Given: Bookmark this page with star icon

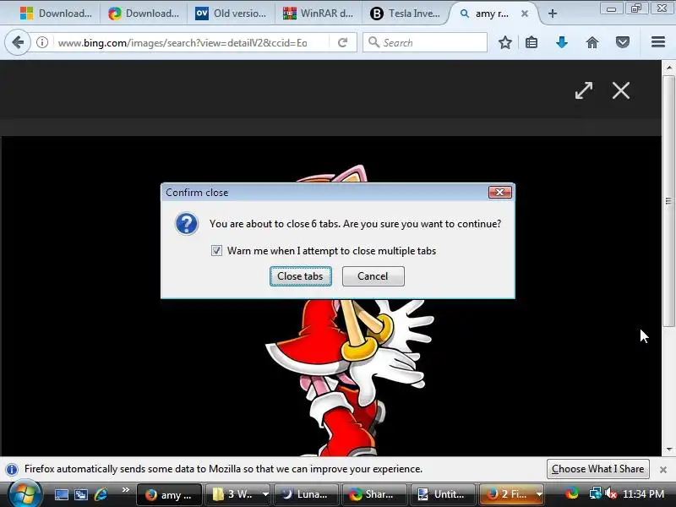Looking at the screenshot, I should click(x=504, y=43).
